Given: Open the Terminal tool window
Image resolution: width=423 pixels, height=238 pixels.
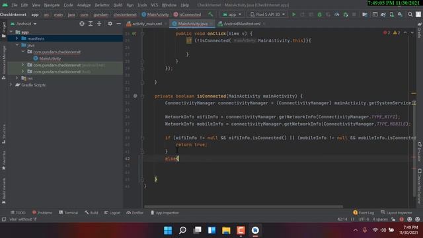Looking at the screenshot, I should click(x=69, y=213).
